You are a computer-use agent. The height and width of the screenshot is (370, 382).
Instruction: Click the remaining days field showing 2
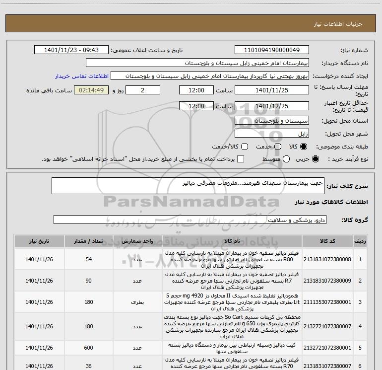pos(143,90)
